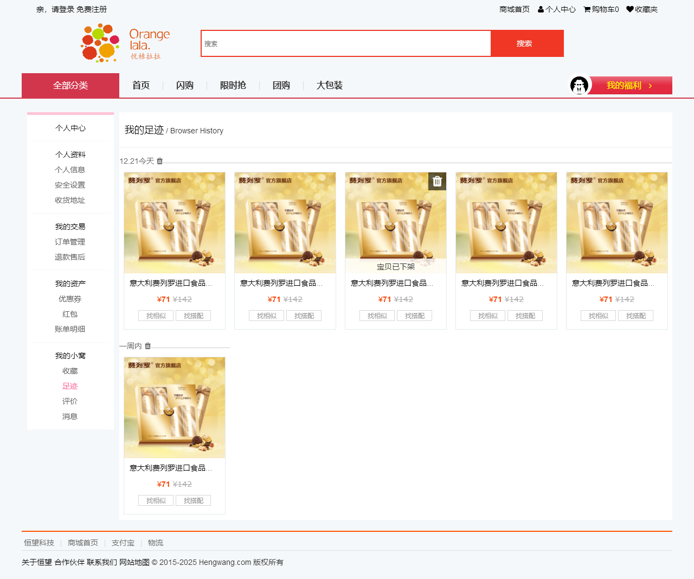Select 优惠券 in the sidebar

click(70, 299)
